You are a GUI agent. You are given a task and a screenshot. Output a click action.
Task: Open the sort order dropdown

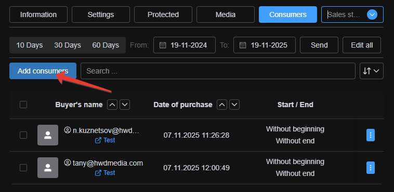tap(372, 71)
